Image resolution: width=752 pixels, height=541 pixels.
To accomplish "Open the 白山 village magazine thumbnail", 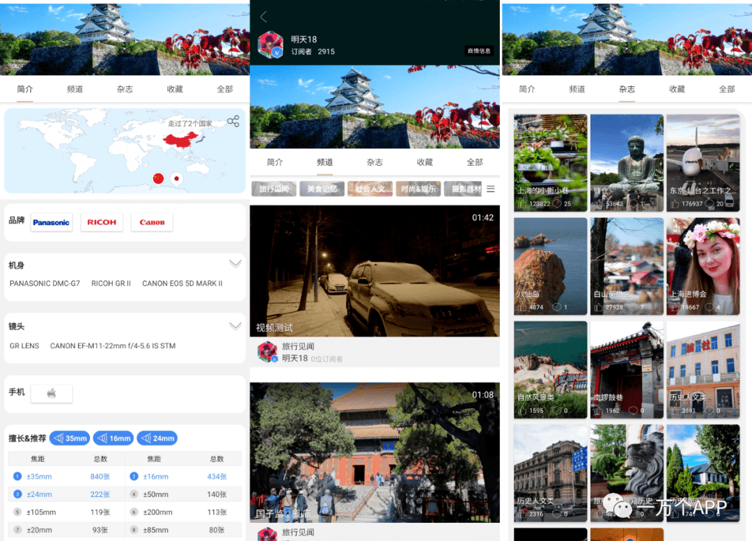I will (x=627, y=266).
